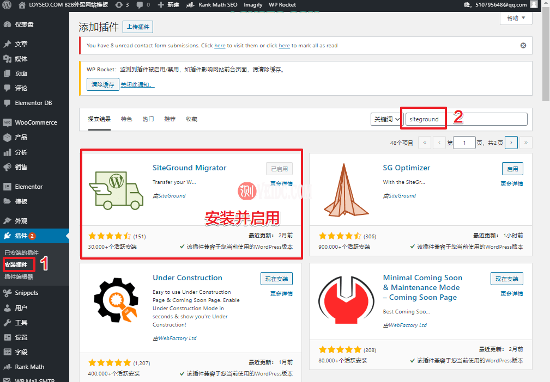Viewport: 550px width, 382px height.
Task: Open More Details for SG Optimizer
Action: (x=511, y=183)
